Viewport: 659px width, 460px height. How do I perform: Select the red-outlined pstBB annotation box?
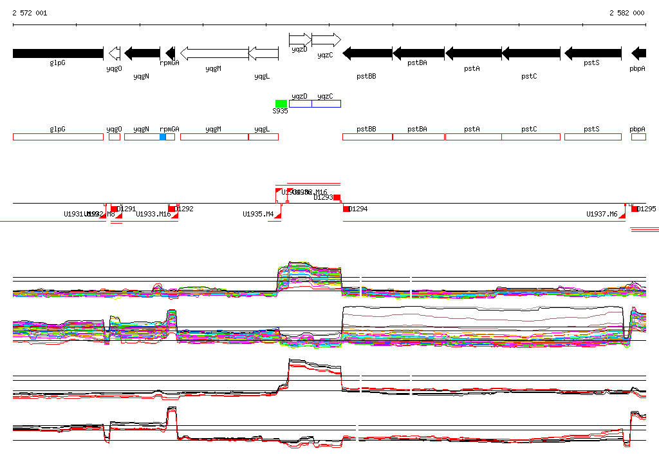tap(367, 137)
